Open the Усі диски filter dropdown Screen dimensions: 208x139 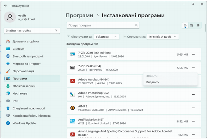(x=107, y=37)
